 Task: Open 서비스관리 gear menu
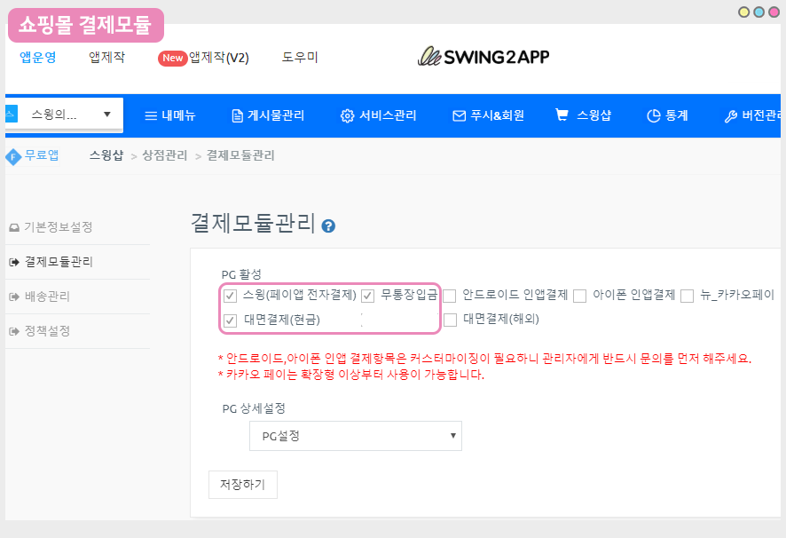point(378,115)
